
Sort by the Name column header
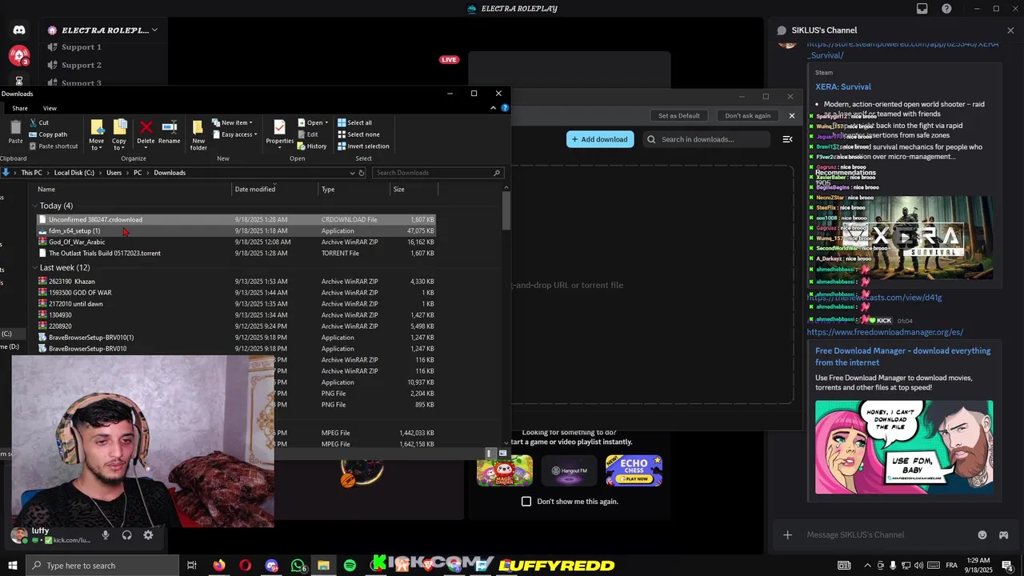[134, 189]
